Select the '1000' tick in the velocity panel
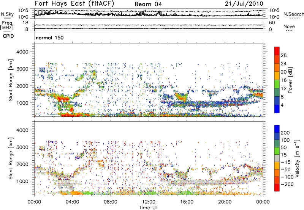Screen dimensions: 304x210 click(22, 181)
